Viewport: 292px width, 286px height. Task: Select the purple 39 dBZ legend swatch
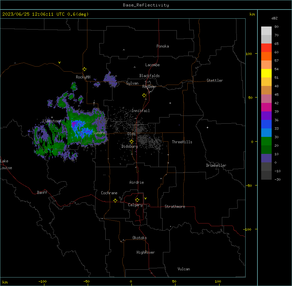[x=266, y=115]
